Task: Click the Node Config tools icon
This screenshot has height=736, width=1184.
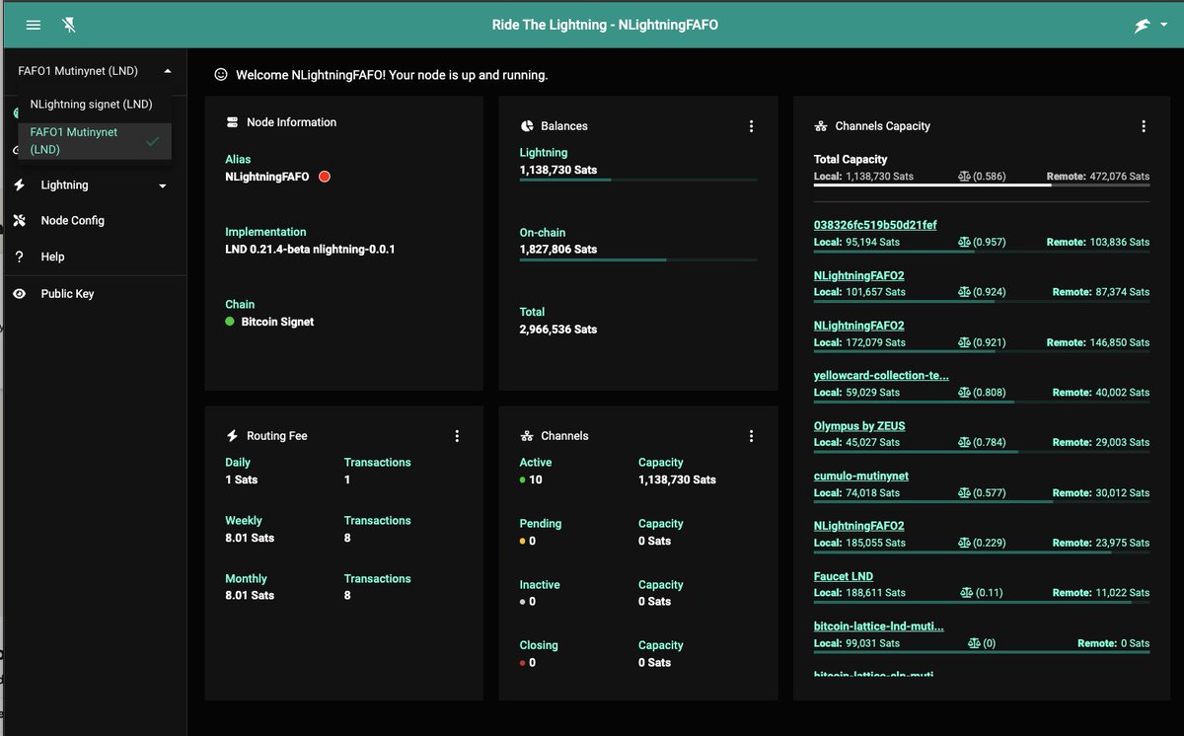Action: (20, 220)
